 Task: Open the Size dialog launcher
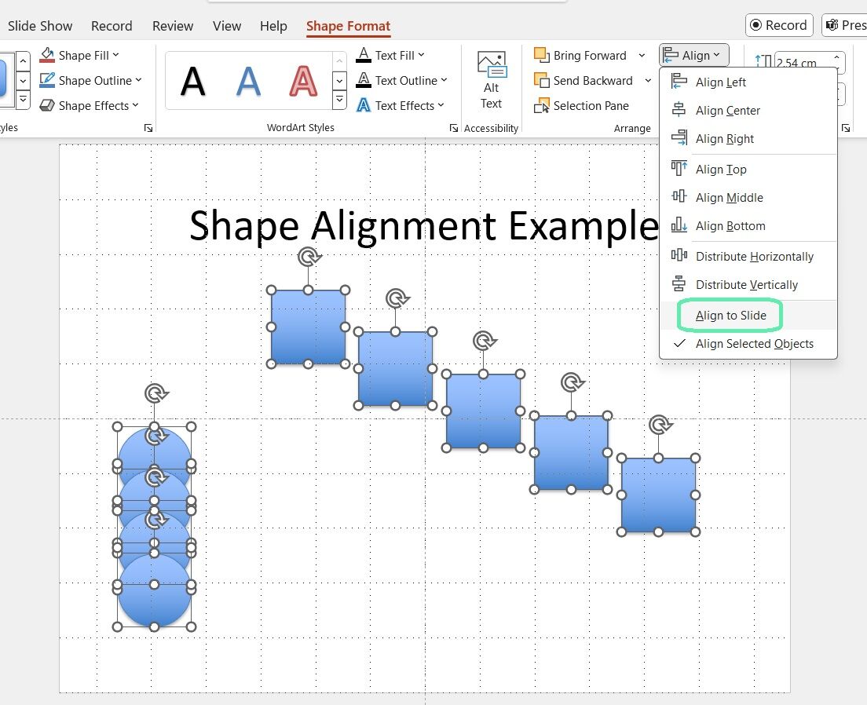point(846,128)
